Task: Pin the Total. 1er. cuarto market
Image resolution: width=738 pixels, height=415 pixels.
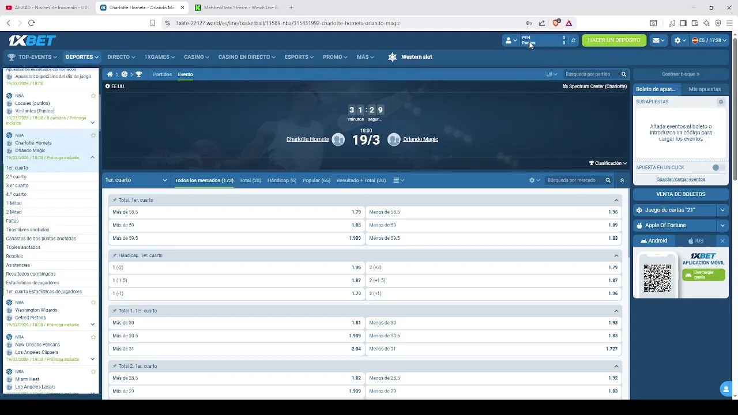Action: pos(115,200)
